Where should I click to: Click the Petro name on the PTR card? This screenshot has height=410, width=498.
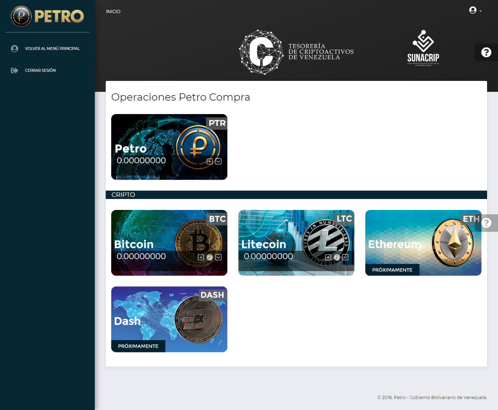tap(131, 149)
